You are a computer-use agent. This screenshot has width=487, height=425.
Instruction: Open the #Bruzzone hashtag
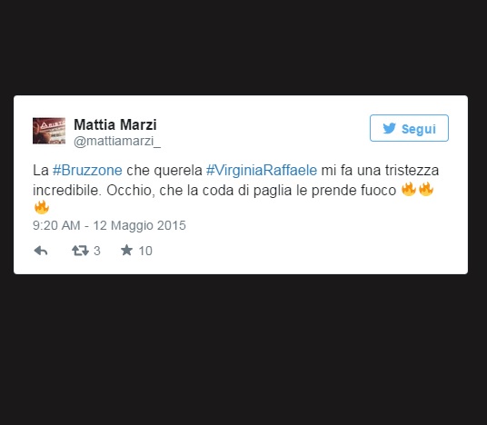click(x=87, y=171)
